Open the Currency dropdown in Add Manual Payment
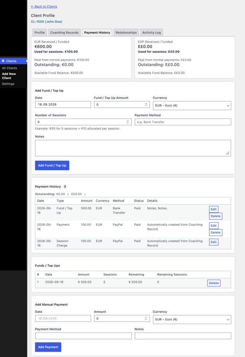This screenshot has width=245, height=357. pos(192,319)
